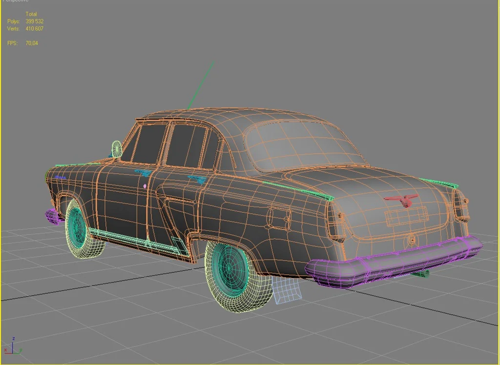Select the blue front door handle
The image size is (500, 365).
[143, 172]
